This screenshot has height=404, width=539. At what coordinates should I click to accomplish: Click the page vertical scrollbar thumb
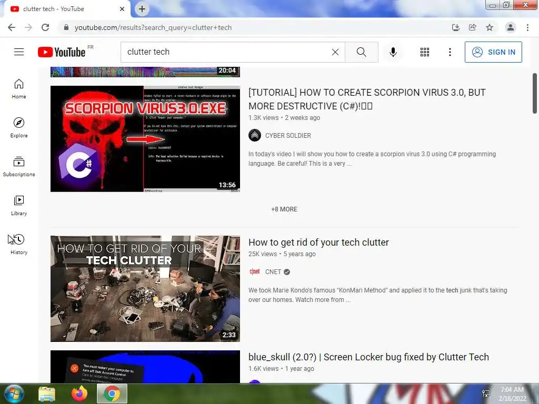535,93
